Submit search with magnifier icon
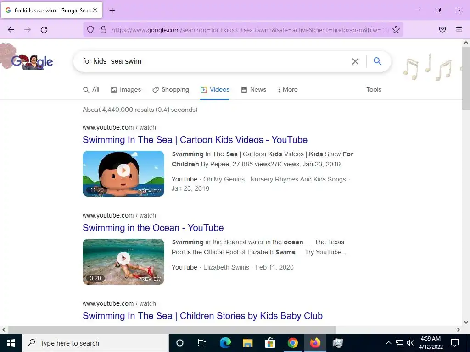The image size is (470, 352). click(377, 61)
